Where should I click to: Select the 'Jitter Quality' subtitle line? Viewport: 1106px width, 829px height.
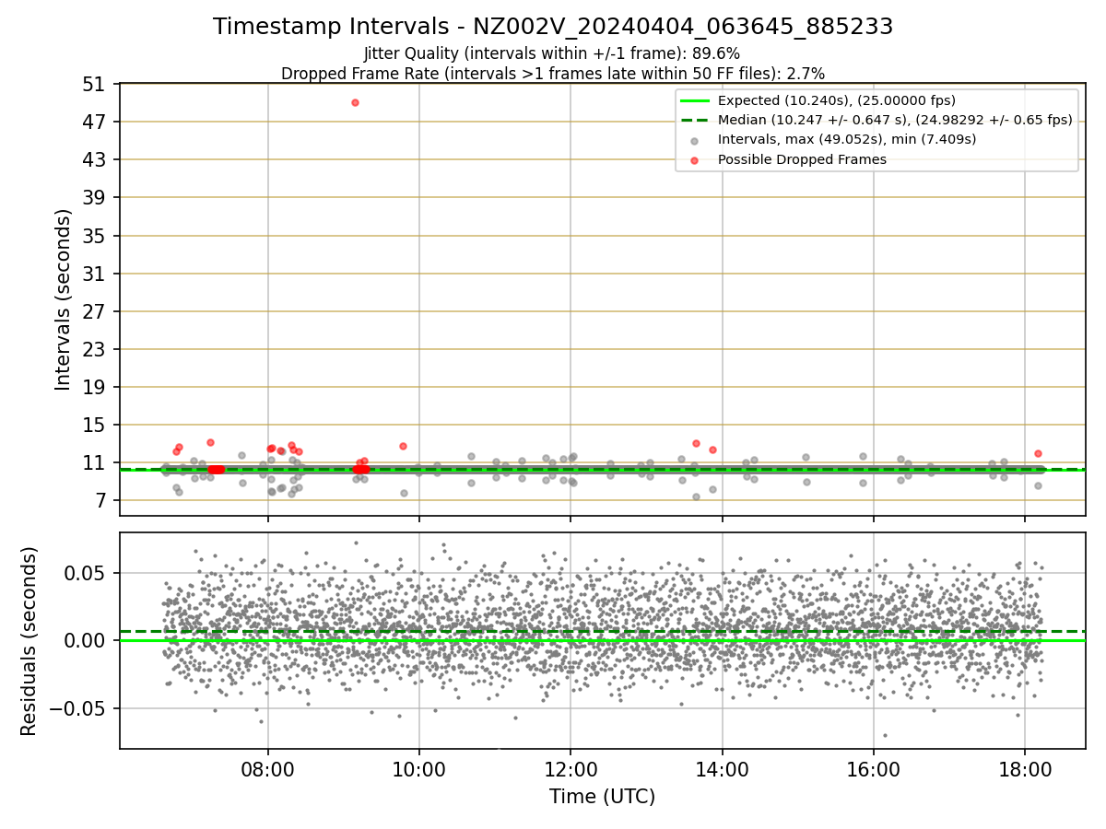(x=552, y=53)
